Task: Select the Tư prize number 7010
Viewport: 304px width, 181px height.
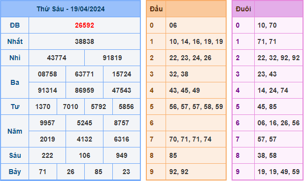Action: (x=70, y=107)
